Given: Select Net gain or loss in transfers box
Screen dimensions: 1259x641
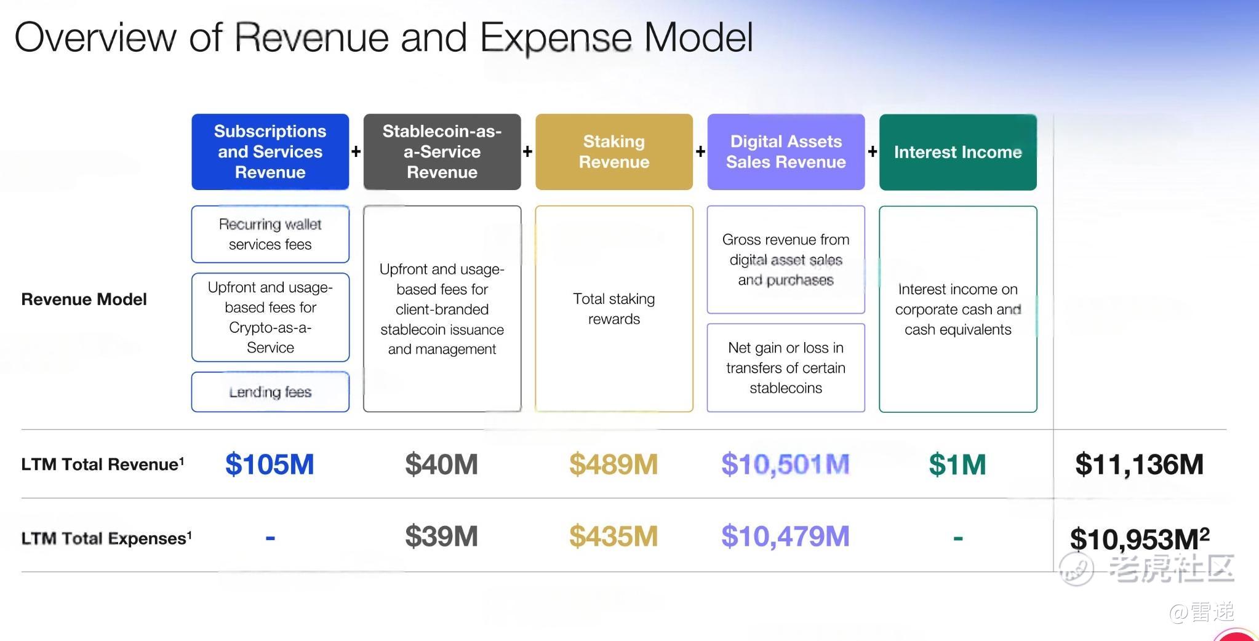Looking at the screenshot, I should pyautogui.click(x=786, y=368).
